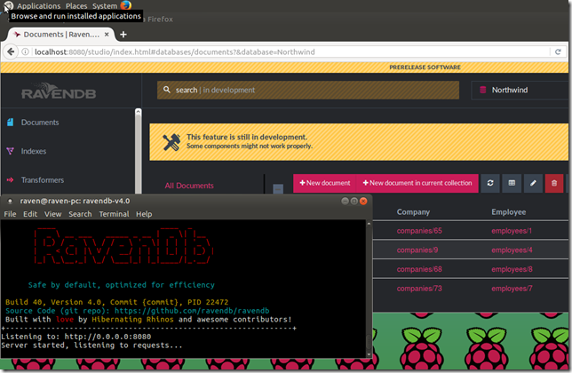Open the terminal View menu
The width and height of the screenshot is (572, 373).
(x=53, y=214)
